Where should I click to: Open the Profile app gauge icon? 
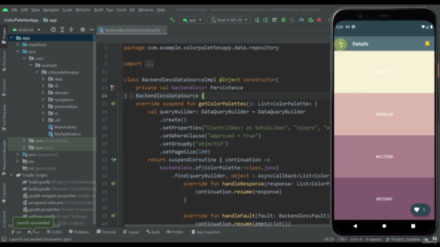click(x=301, y=20)
